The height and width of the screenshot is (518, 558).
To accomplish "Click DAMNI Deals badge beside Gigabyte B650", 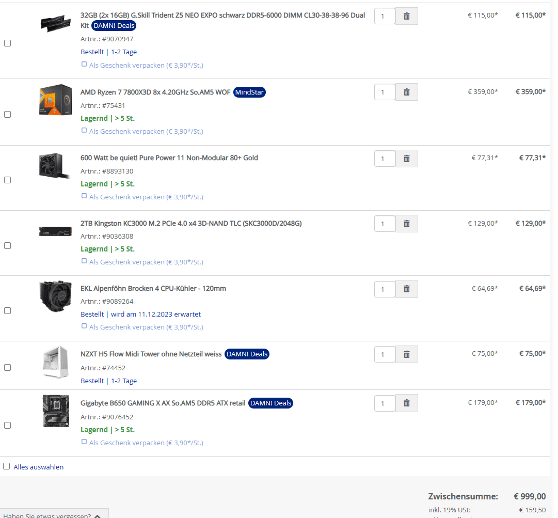I will pos(271,403).
